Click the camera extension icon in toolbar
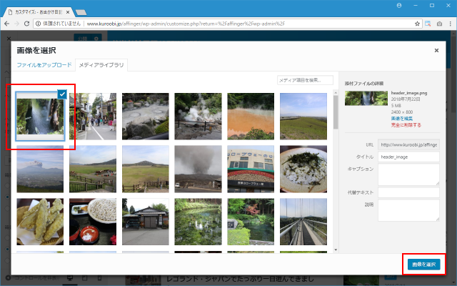457x286 pixels. 428,24
